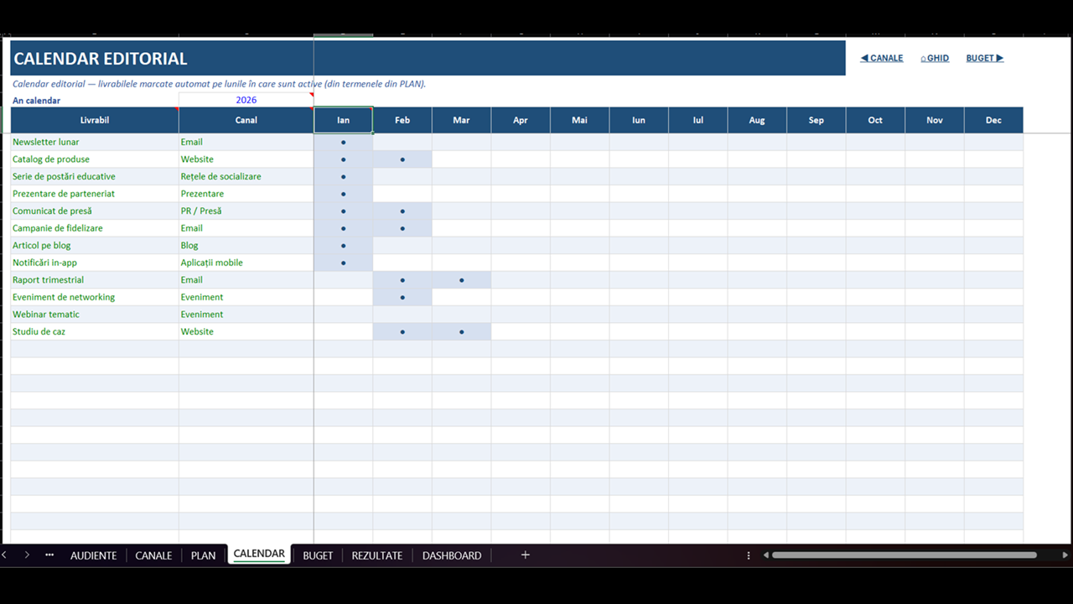Select the Mar dot for Studiu de caz
Screen dimensions: 1073x604
tap(462, 332)
